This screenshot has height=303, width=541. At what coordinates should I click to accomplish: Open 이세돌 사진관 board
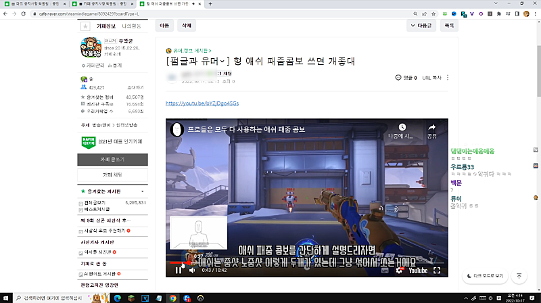click(97, 252)
